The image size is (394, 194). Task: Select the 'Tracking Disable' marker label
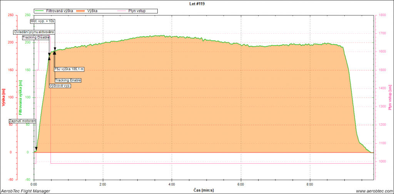click(x=36, y=37)
